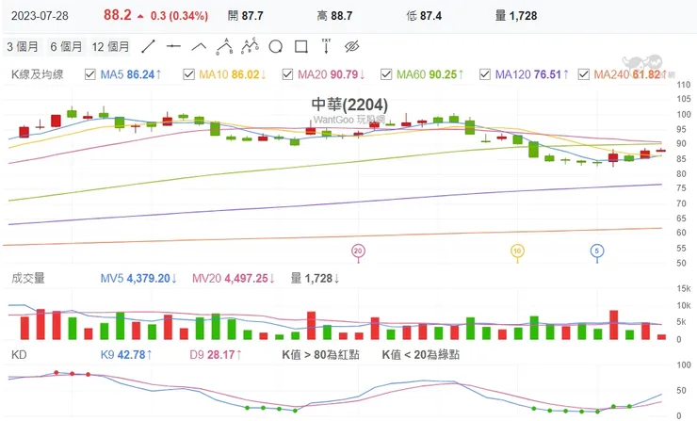
Task: Uncheck the MA60 moving average checkbox
Action: [386, 74]
